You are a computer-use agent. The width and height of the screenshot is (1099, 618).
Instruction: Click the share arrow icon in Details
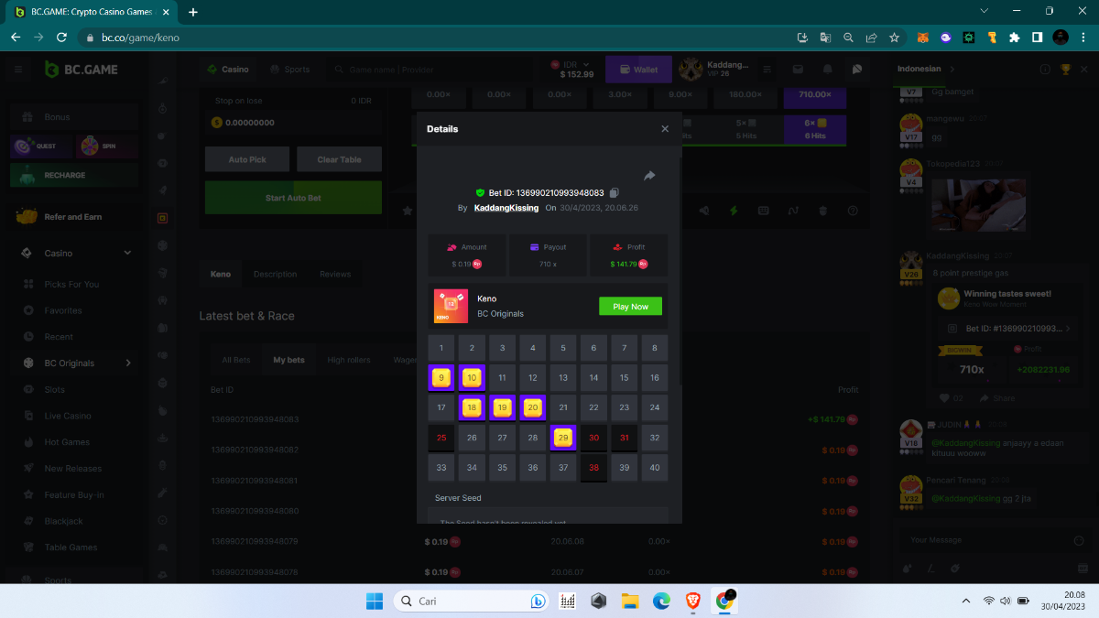coord(649,176)
